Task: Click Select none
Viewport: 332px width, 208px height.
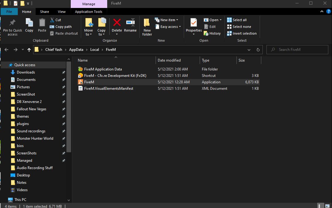Action: pos(239,27)
